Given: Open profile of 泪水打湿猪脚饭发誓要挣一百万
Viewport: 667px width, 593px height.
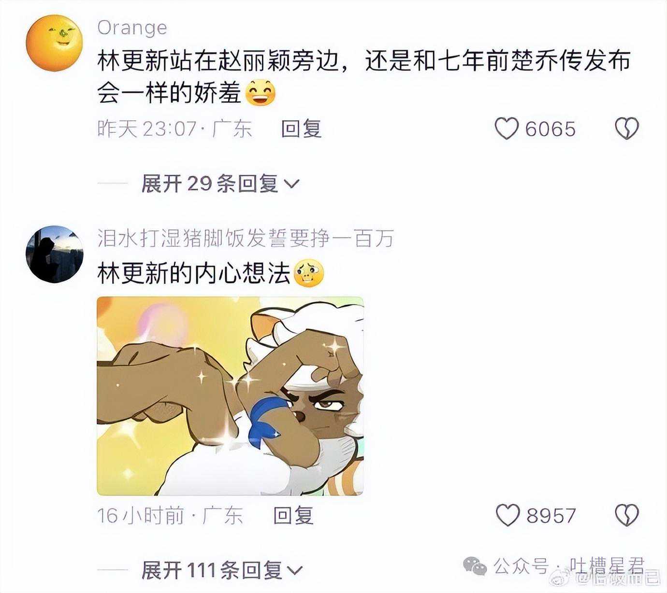Looking at the screenshot, I should (246, 239).
